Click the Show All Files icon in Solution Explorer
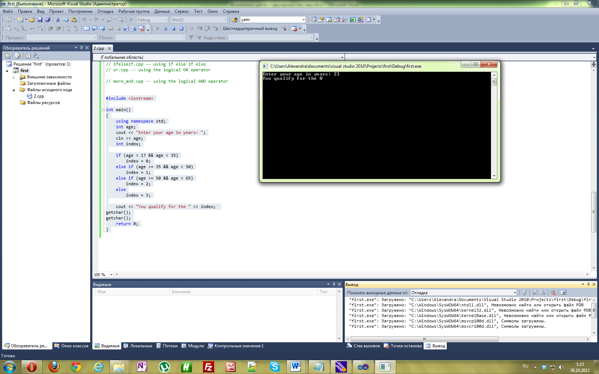Image resolution: width=599 pixels, height=374 pixels. pos(17,56)
